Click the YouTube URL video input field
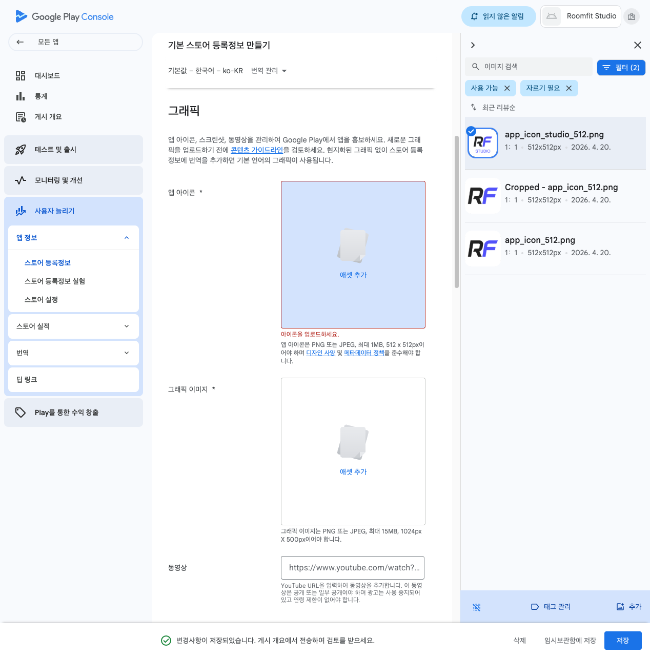This screenshot has height=658, width=650. [353, 568]
